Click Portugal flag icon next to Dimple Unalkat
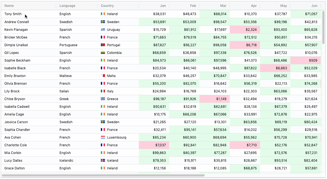 103,45
